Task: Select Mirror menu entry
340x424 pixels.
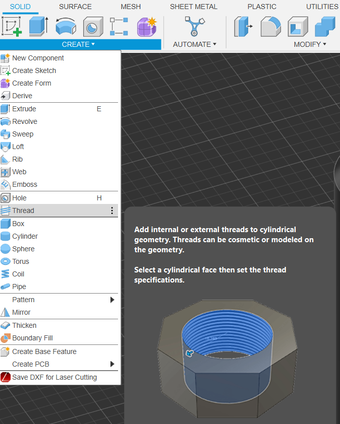Action: pos(59,312)
